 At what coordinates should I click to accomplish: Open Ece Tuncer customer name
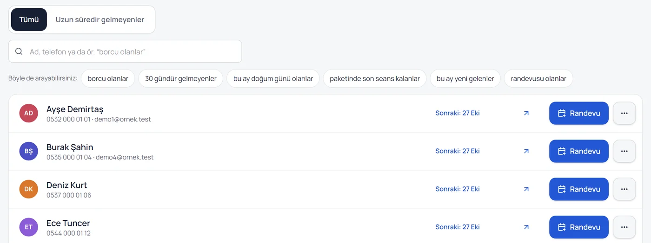[x=68, y=223]
